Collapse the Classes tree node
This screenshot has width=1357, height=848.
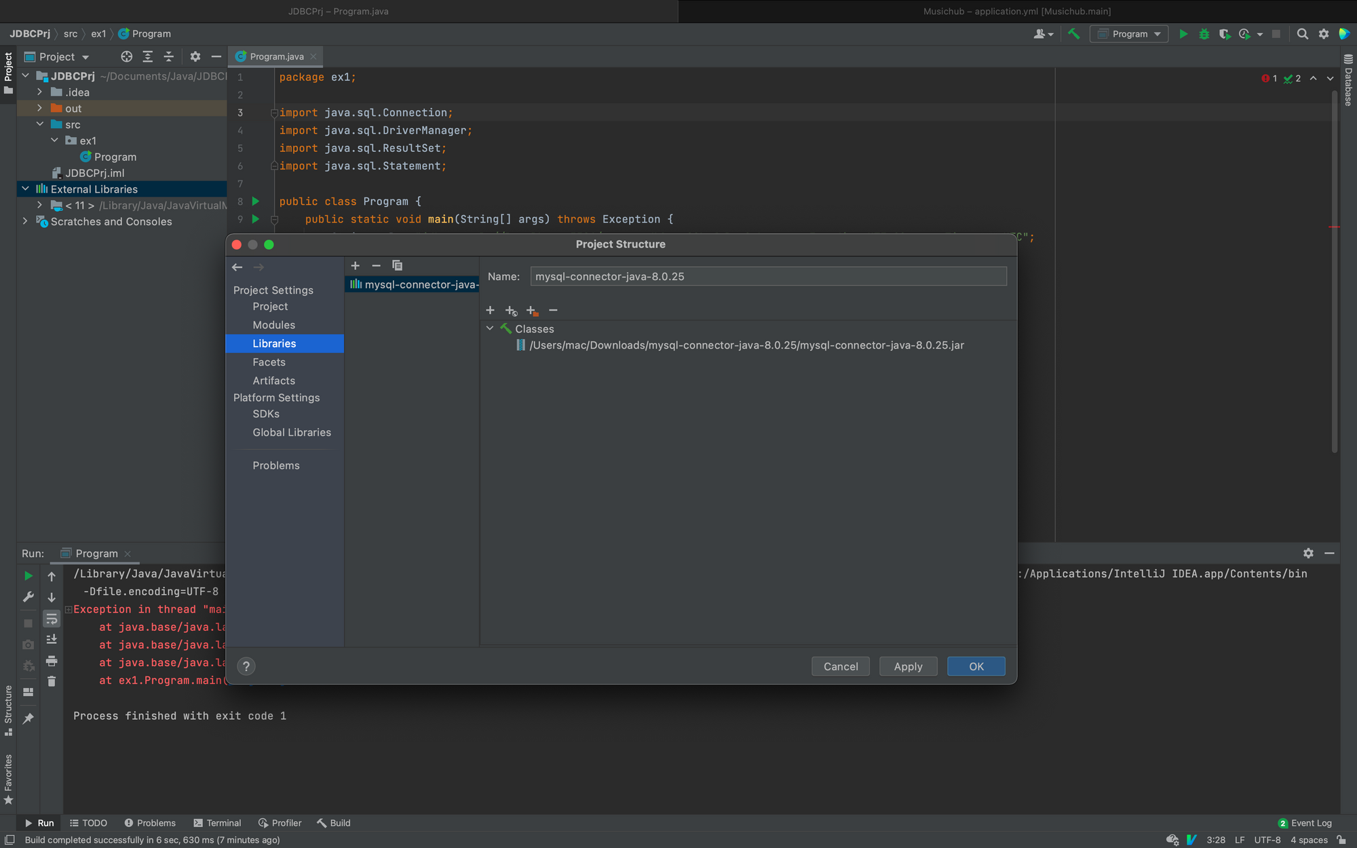[x=490, y=328]
